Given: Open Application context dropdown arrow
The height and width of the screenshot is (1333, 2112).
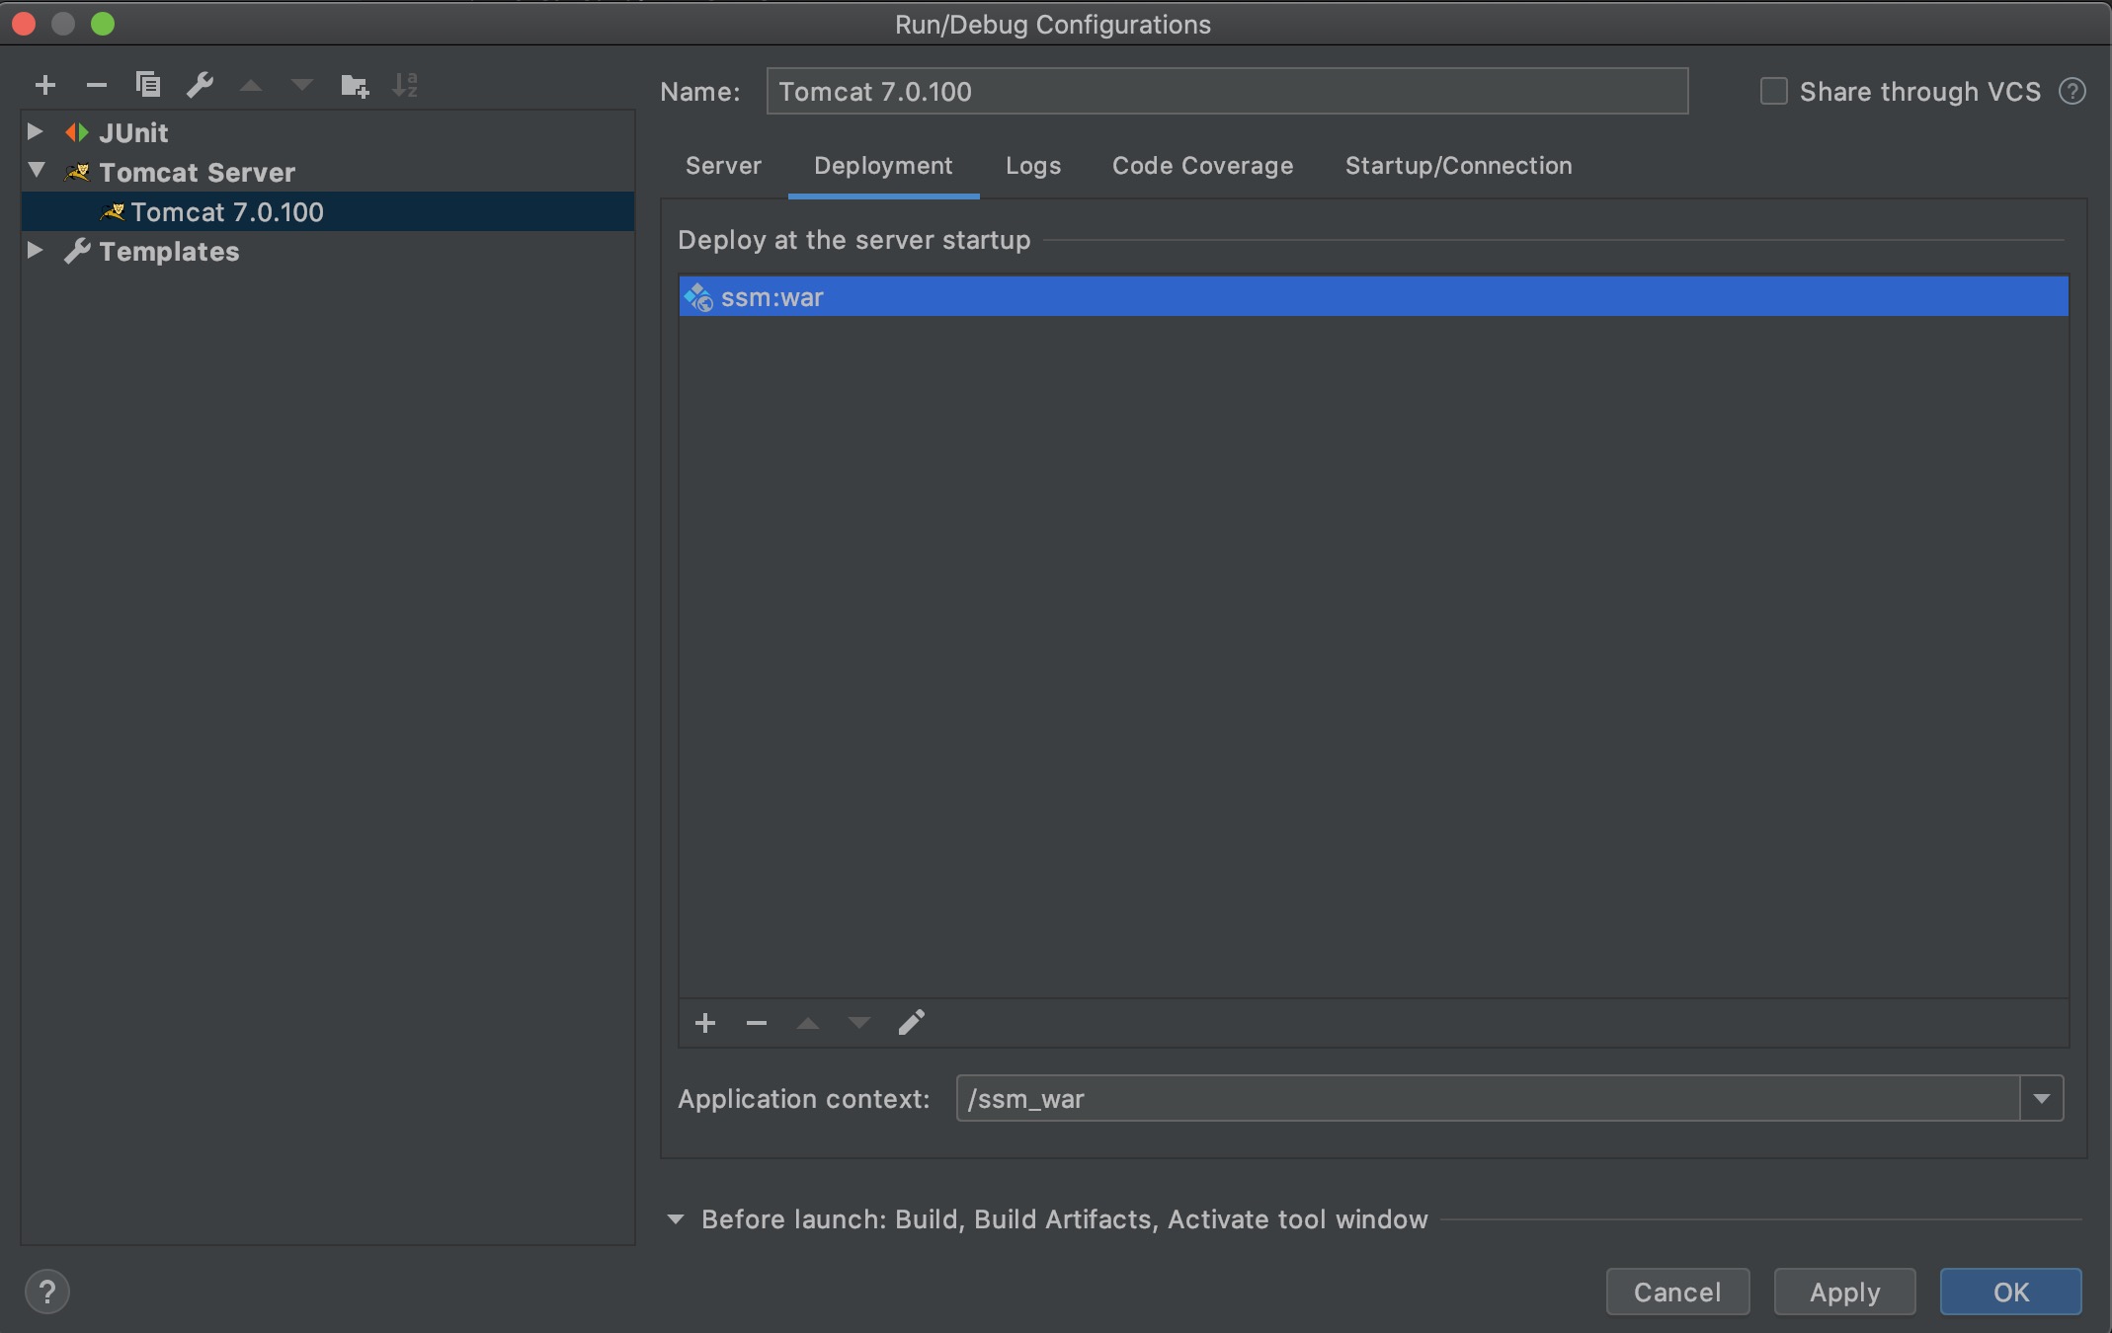Looking at the screenshot, I should [2042, 1098].
